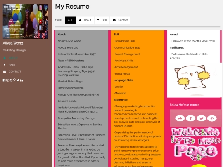223x167 pixels.
Task: Click Facebook oval button in Follow Me
Action: click(190, 118)
